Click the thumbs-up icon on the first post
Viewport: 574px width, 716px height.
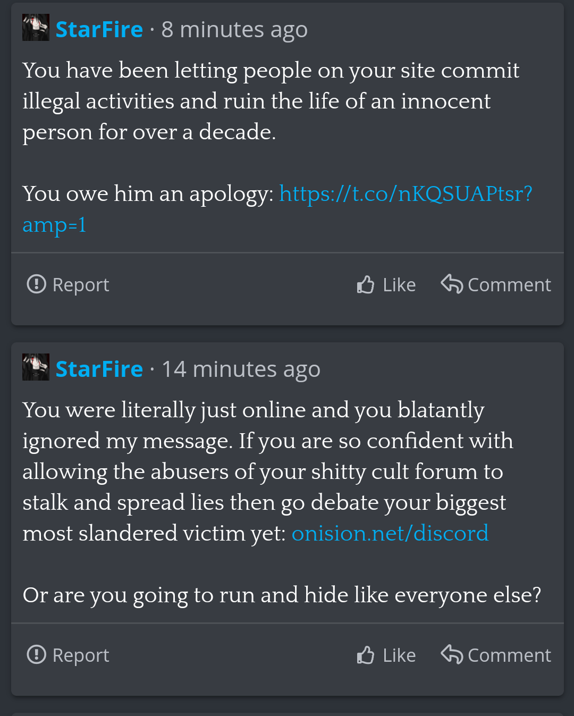[366, 284]
